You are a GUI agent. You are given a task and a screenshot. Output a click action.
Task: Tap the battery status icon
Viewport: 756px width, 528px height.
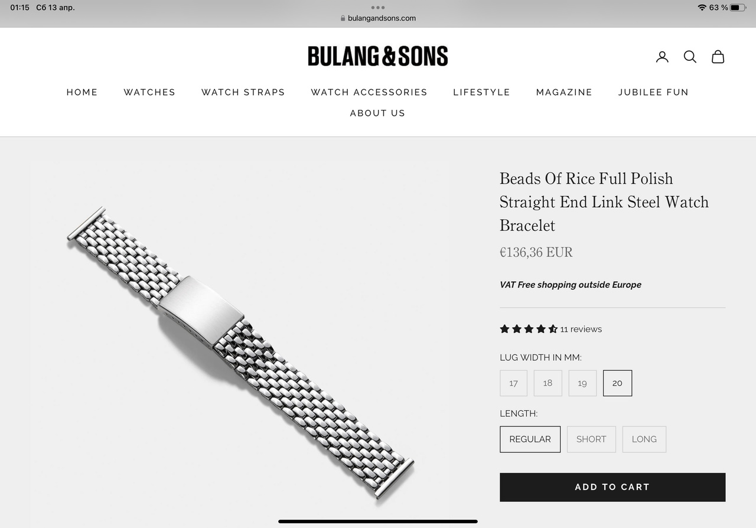tap(738, 8)
